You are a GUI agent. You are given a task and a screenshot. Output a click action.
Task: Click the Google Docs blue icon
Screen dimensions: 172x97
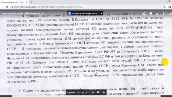point(69,13)
